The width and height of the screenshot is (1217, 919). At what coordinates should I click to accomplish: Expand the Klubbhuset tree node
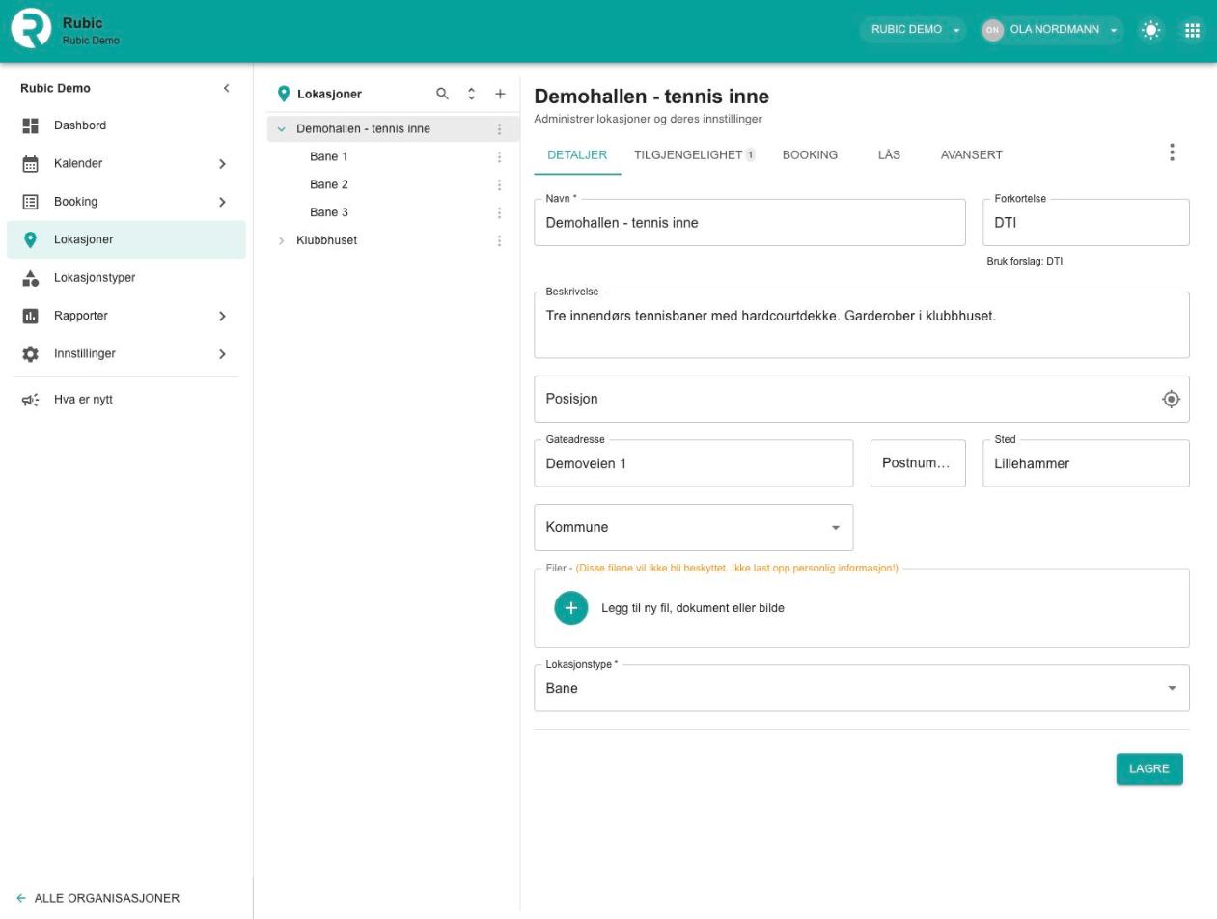[282, 240]
